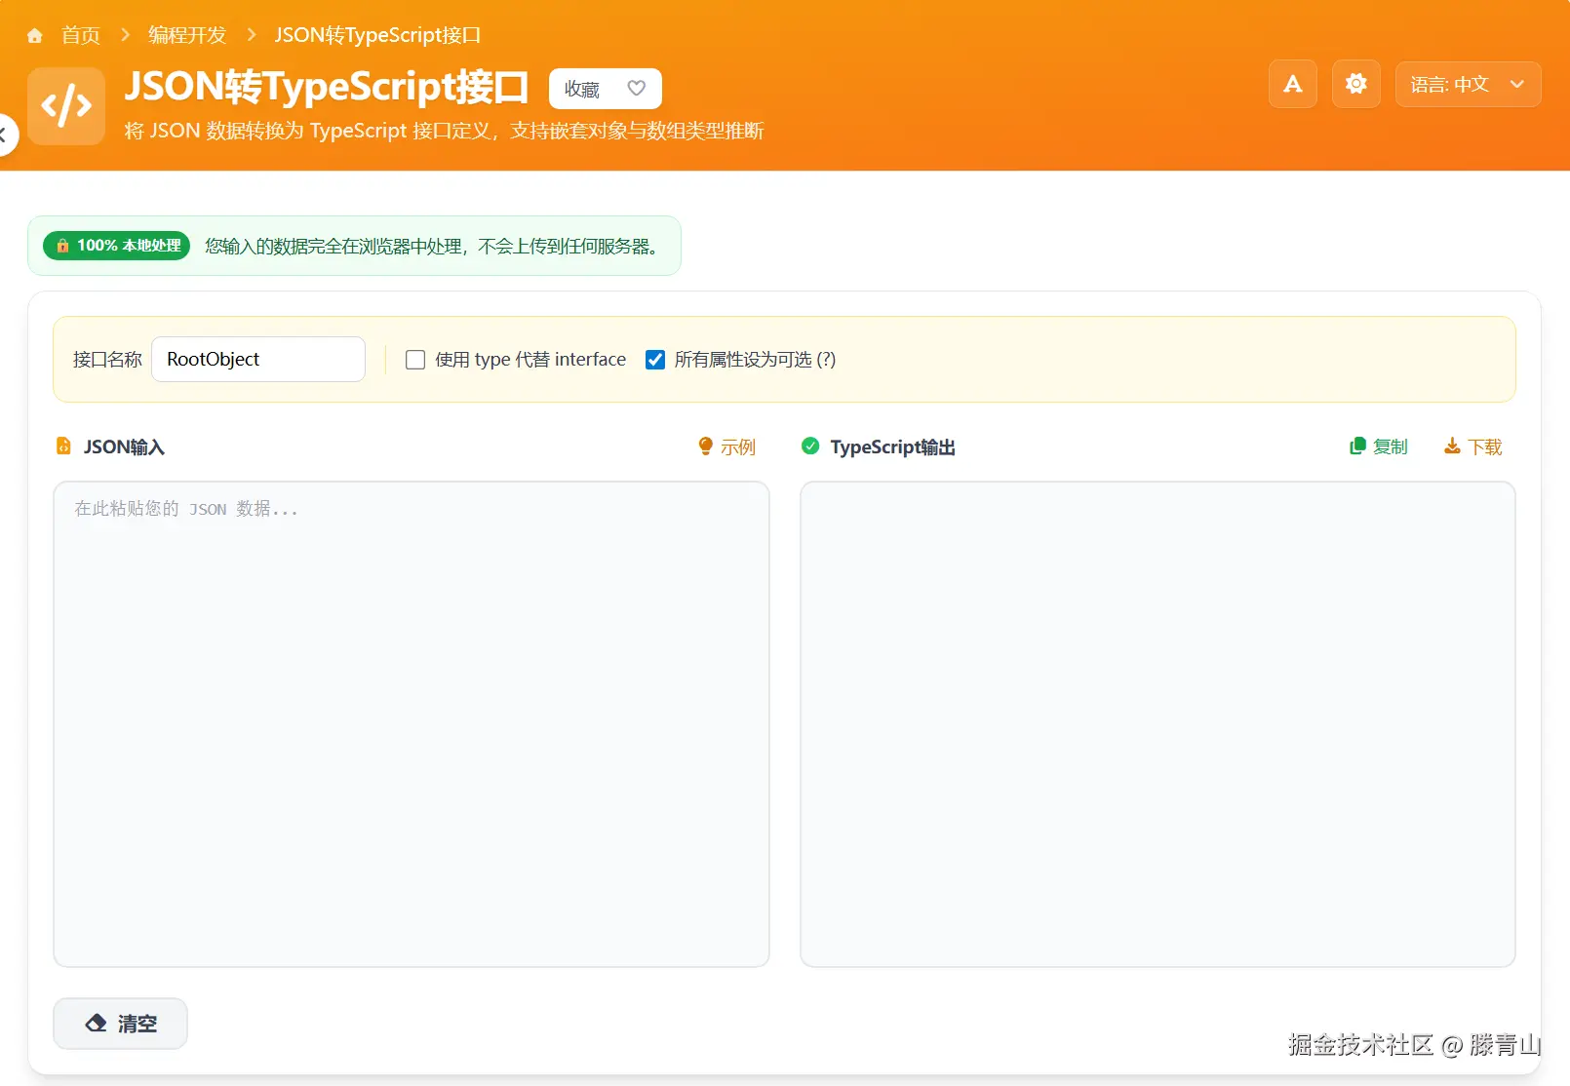Click the lightbulb icon beside 示例

point(705,446)
